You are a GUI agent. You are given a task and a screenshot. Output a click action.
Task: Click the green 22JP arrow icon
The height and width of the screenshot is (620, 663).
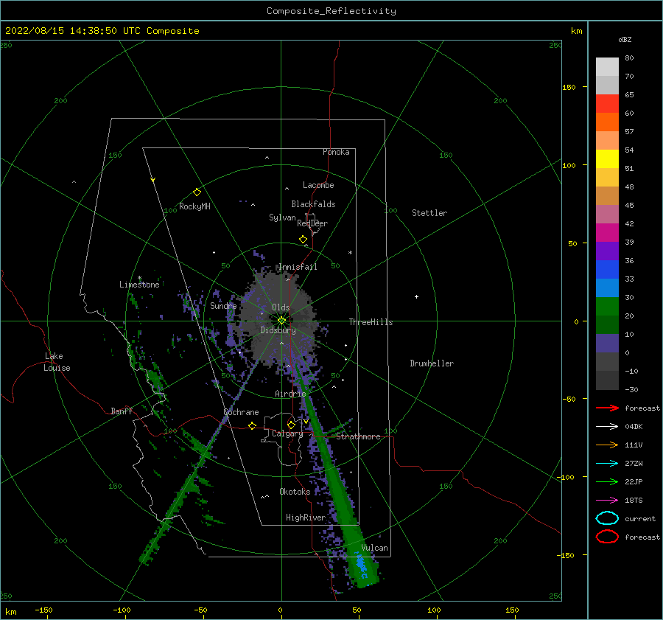pyautogui.click(x=607, y=481)
